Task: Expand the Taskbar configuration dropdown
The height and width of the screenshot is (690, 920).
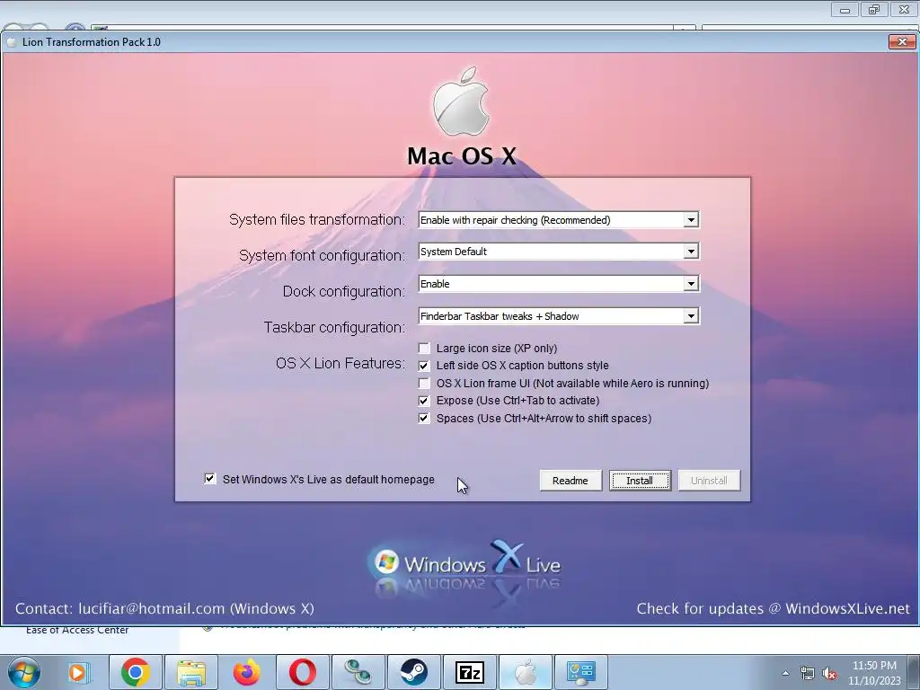Action: tap(691, 316)
